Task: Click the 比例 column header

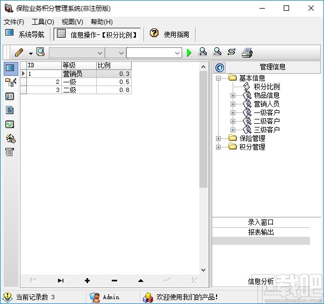Action: pyautogui.click(x=114, y=66)
